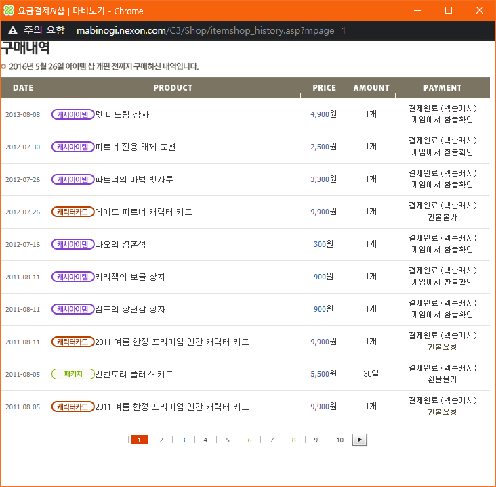Open page 6 of purchase history
This screenshot has width=496, height=487.
tap(249, 440)
